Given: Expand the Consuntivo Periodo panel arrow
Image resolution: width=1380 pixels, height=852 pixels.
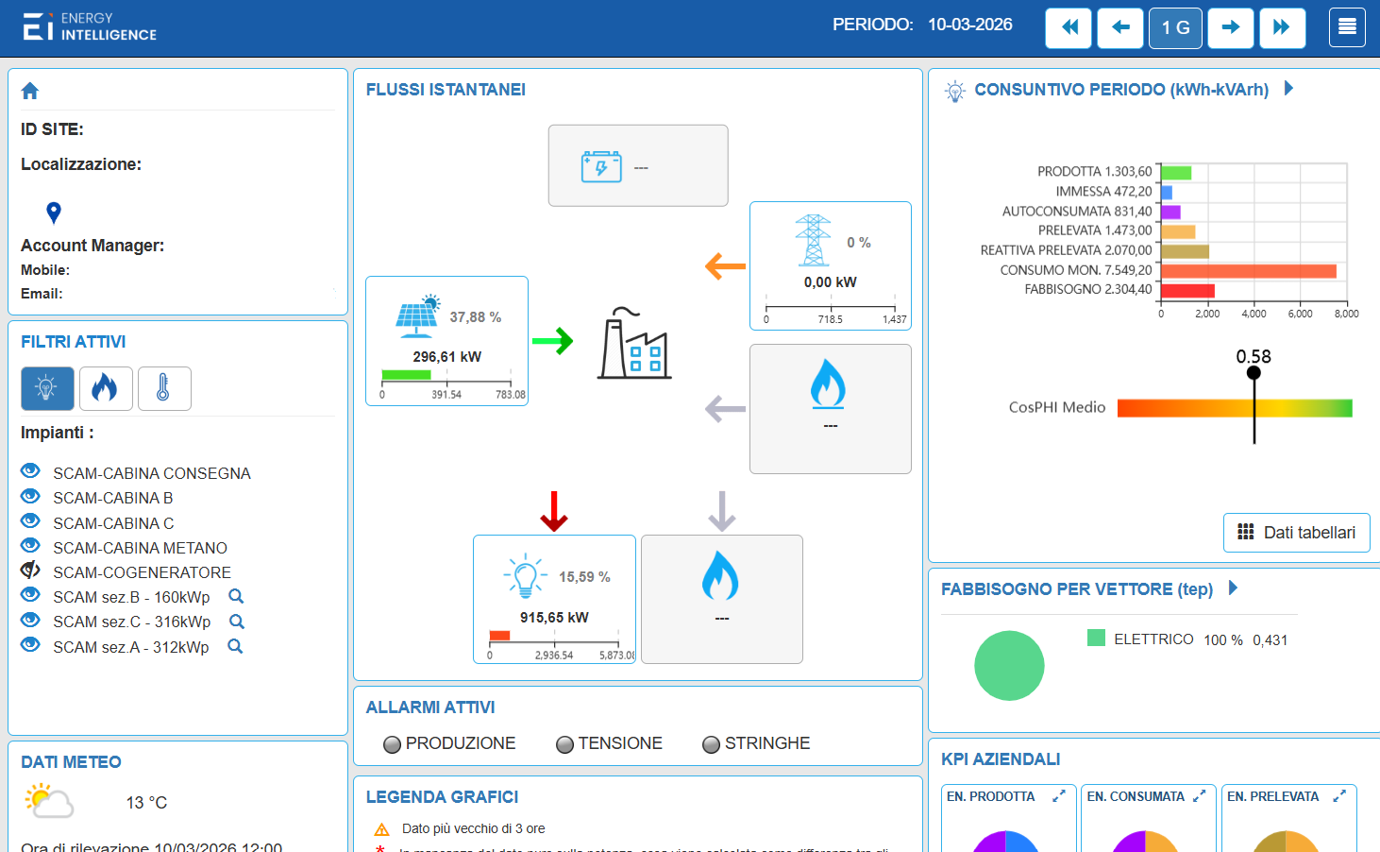Looking at the screenshot, I should pos(1288,89).
